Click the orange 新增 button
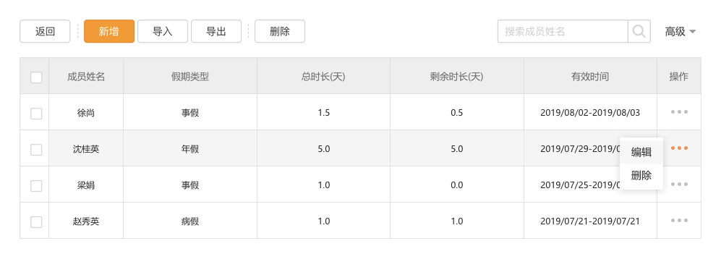Image resolution: width=721 pixels, height=275 pixels. click(109, 31)
